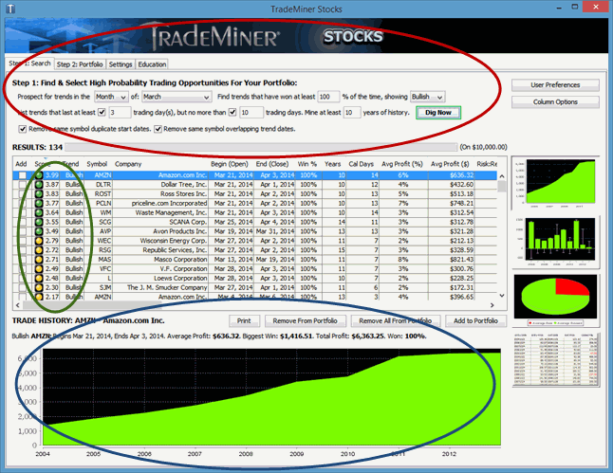Select the Avon Products Inc. row
This screenshot has width=613, height=473.
pos(255,231)
